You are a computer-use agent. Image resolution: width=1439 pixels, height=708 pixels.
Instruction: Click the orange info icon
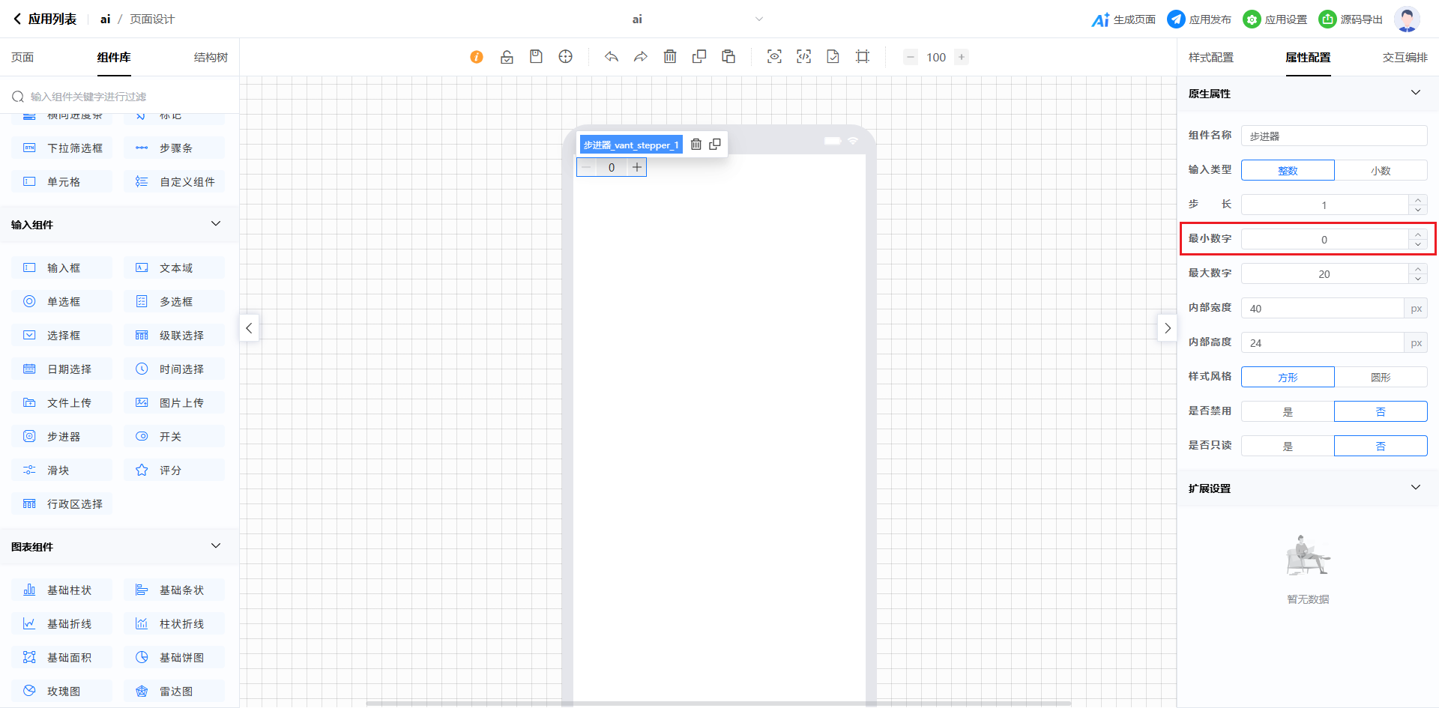(477, 57)
